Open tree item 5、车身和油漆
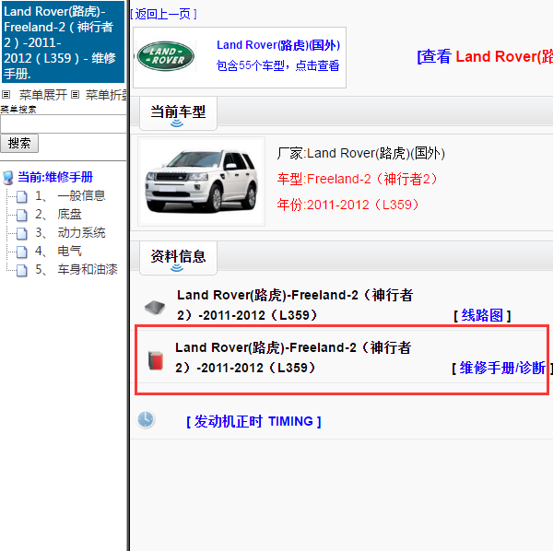The height and width of the screenshot is (551, 553). tap(76, 269)
